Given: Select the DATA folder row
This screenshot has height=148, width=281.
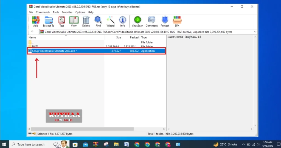Looking at the screenshot, I should click(97, 46).
